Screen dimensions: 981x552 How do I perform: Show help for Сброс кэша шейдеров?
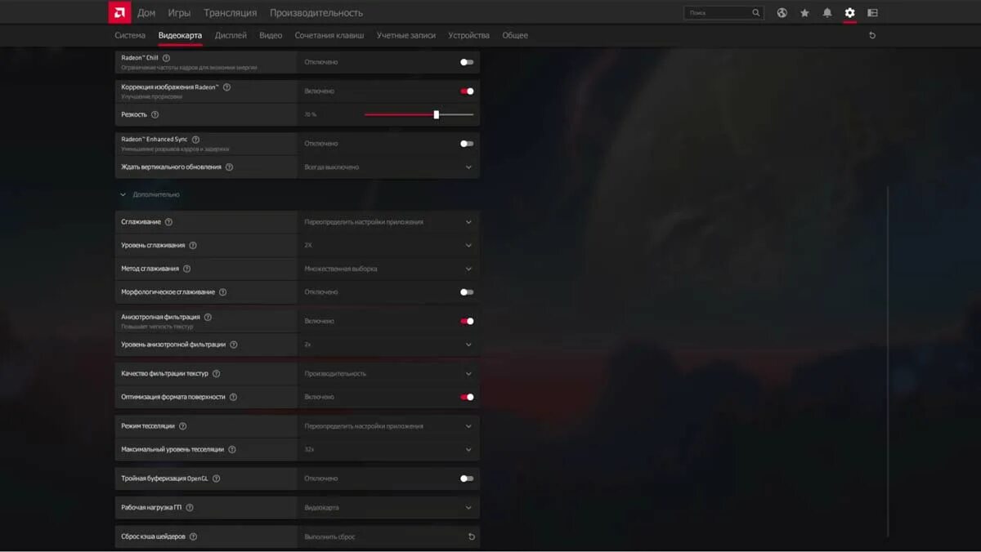point(193,536)
